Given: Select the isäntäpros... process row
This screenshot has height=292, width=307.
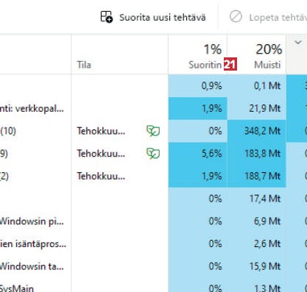Looking at the screenshot, I should pos(153,243).
